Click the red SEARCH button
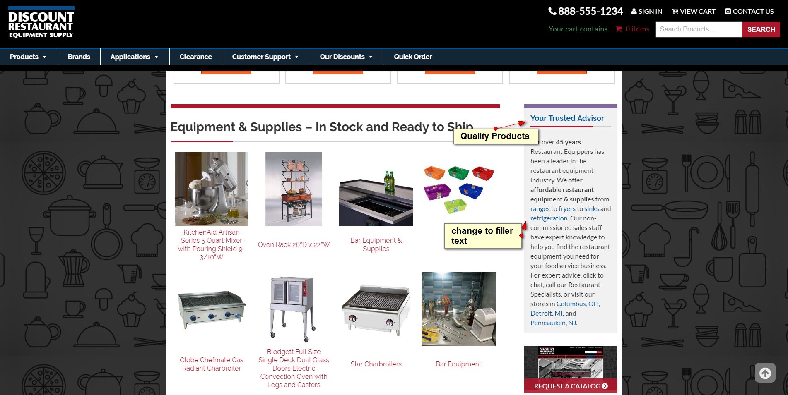The height and width of the screenshot is (395, 788). coord(761,29)
